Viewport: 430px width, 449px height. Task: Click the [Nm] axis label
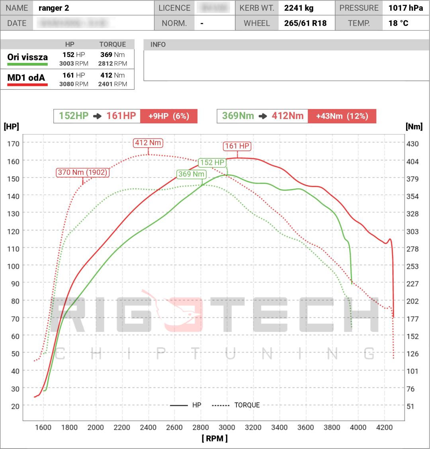[x=414, y=126]
